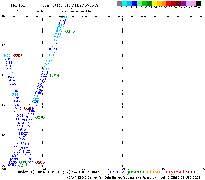Click the wave height value '8.04'

(60, 29)
